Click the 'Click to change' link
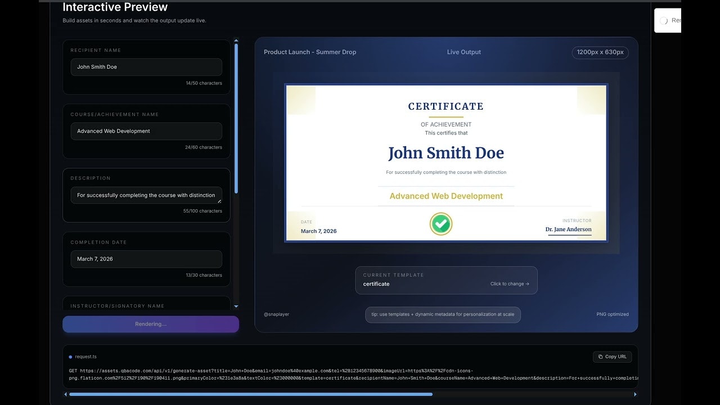The height and width of the screenshot is (405, 720). point(509,284)
